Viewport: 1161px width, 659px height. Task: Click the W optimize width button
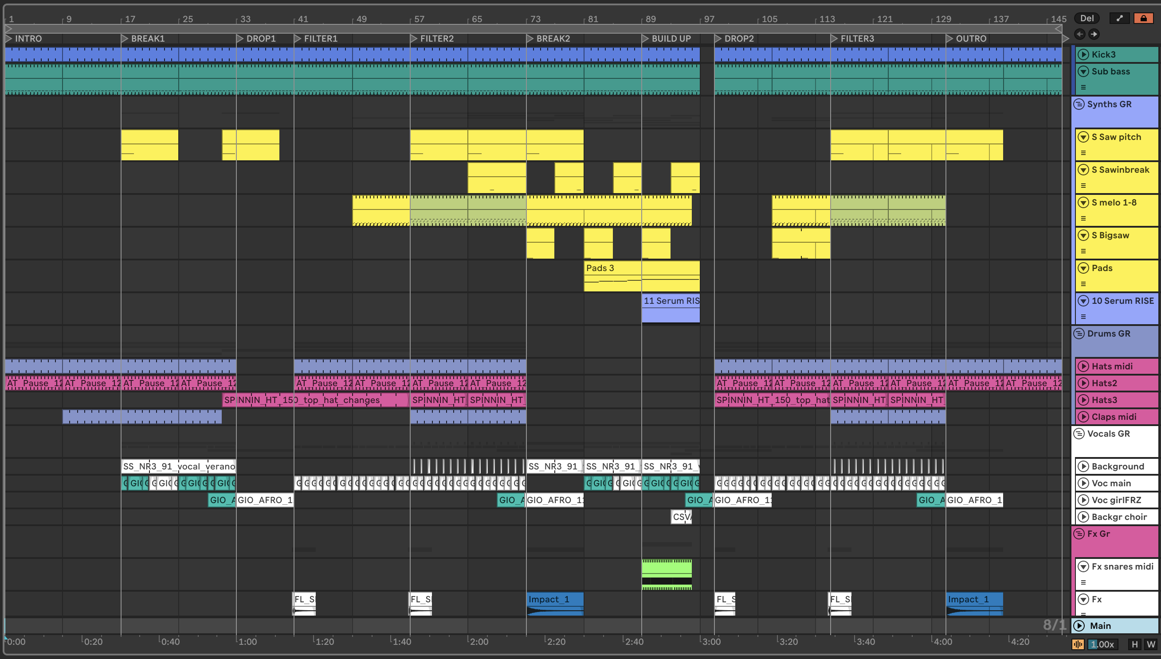(1150, 644)
